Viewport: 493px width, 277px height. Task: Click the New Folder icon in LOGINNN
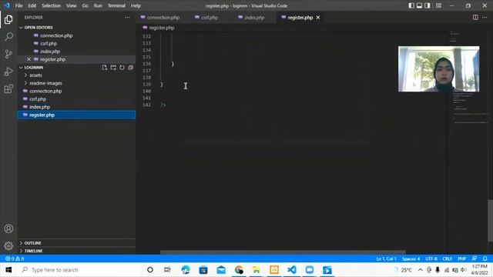tap(113, 68)
